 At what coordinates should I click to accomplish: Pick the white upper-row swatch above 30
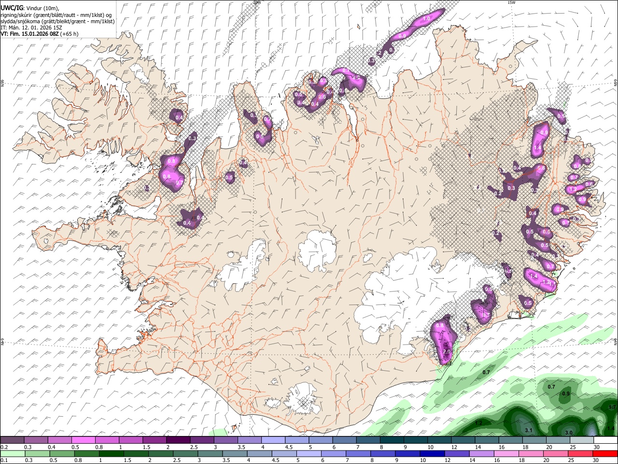click(605, 440)
